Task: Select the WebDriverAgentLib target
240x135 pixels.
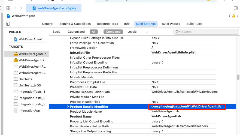Action: click(x=27, y=54)
